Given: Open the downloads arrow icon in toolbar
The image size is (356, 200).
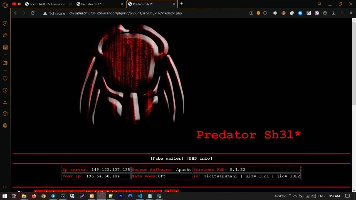Looking at the screenshot, I should click(x=333, y=13).
